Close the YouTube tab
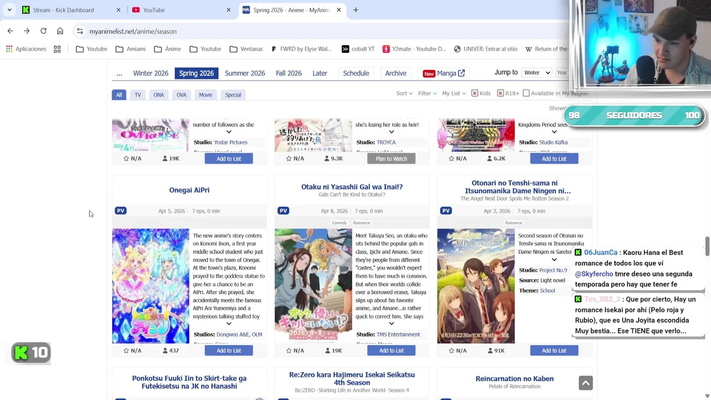The width and height of the screenshot is (711, 400). pos(228,10)
